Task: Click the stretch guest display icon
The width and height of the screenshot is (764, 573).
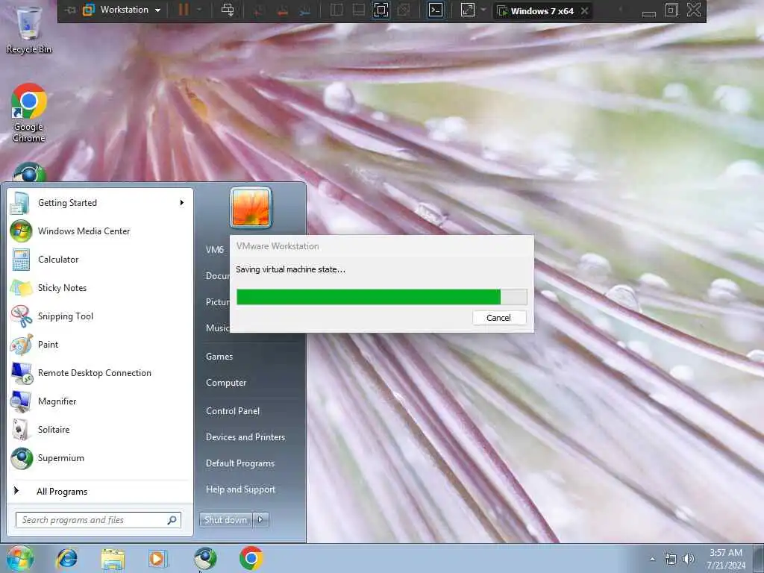Action: coord(467,10)
